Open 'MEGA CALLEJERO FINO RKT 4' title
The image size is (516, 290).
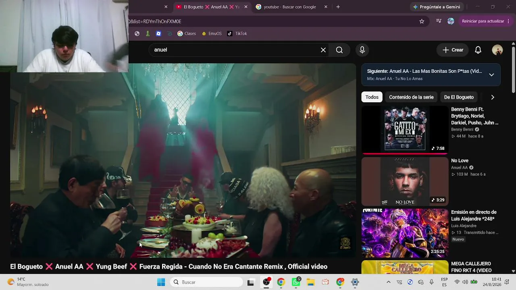tap(471, 267)
